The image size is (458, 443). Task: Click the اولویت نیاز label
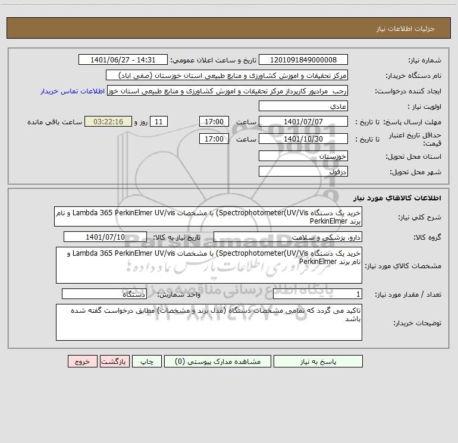pos(425,107)
